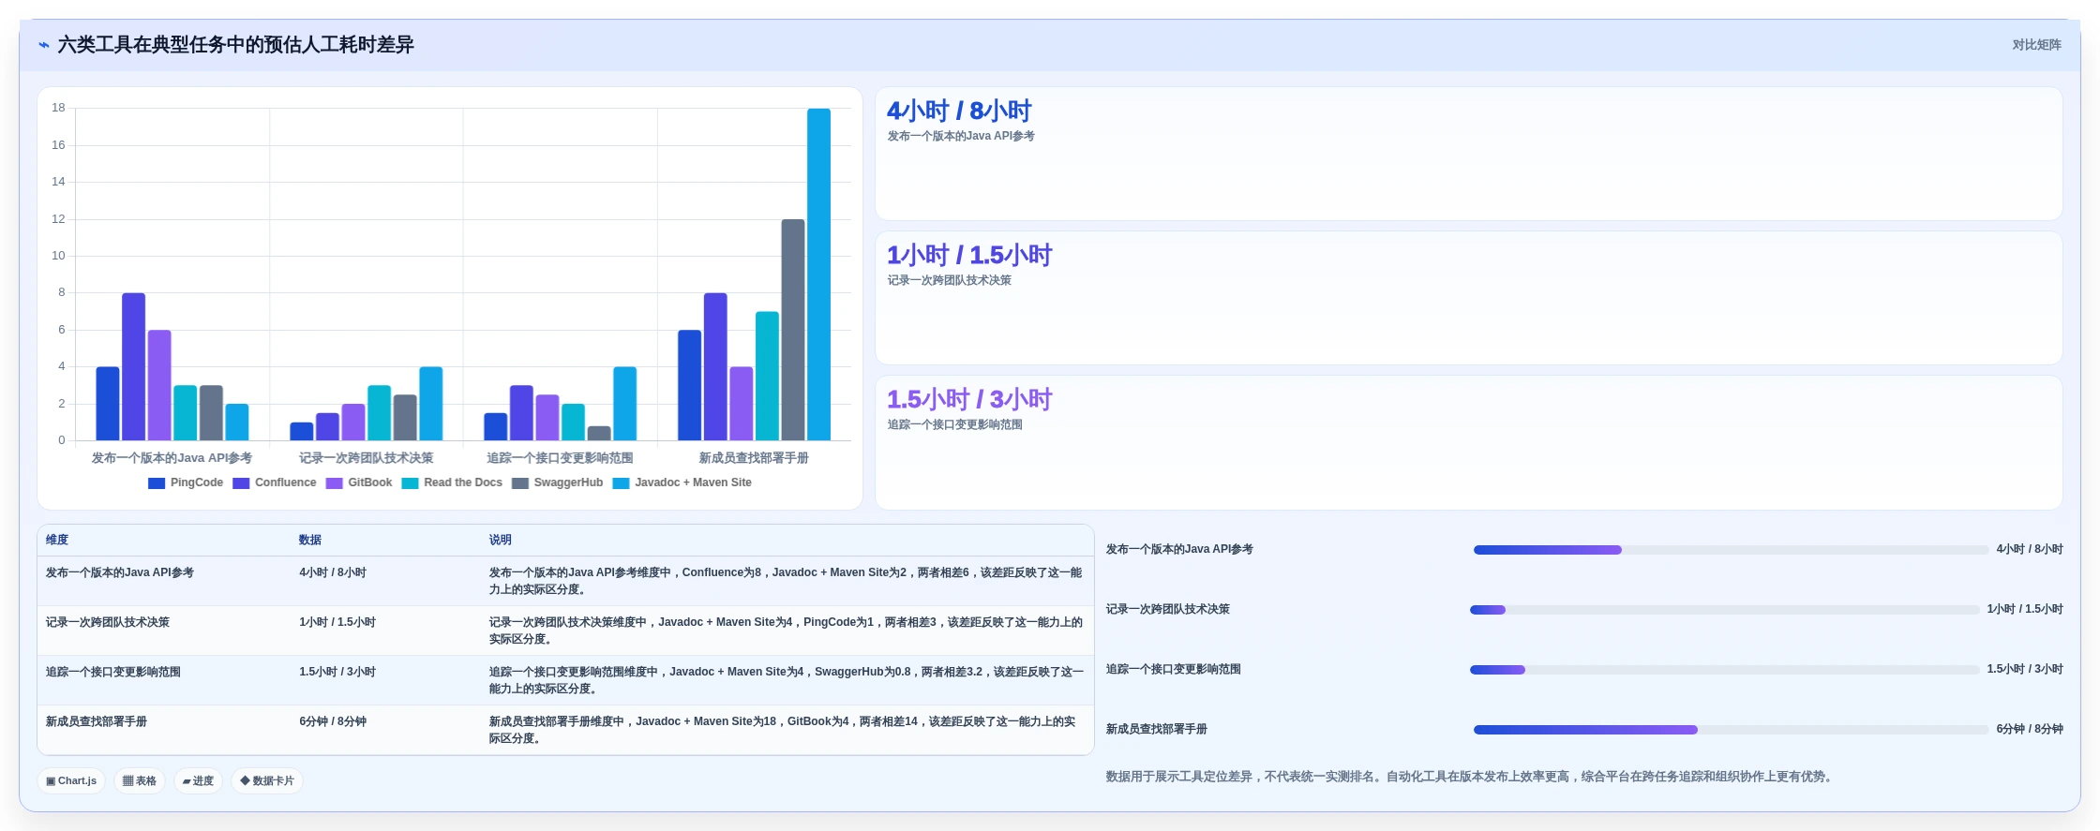Click chart axis label 追踪一个接口变更影响范围
Screen dimensions: 2100x831
[x=560, y=458]
